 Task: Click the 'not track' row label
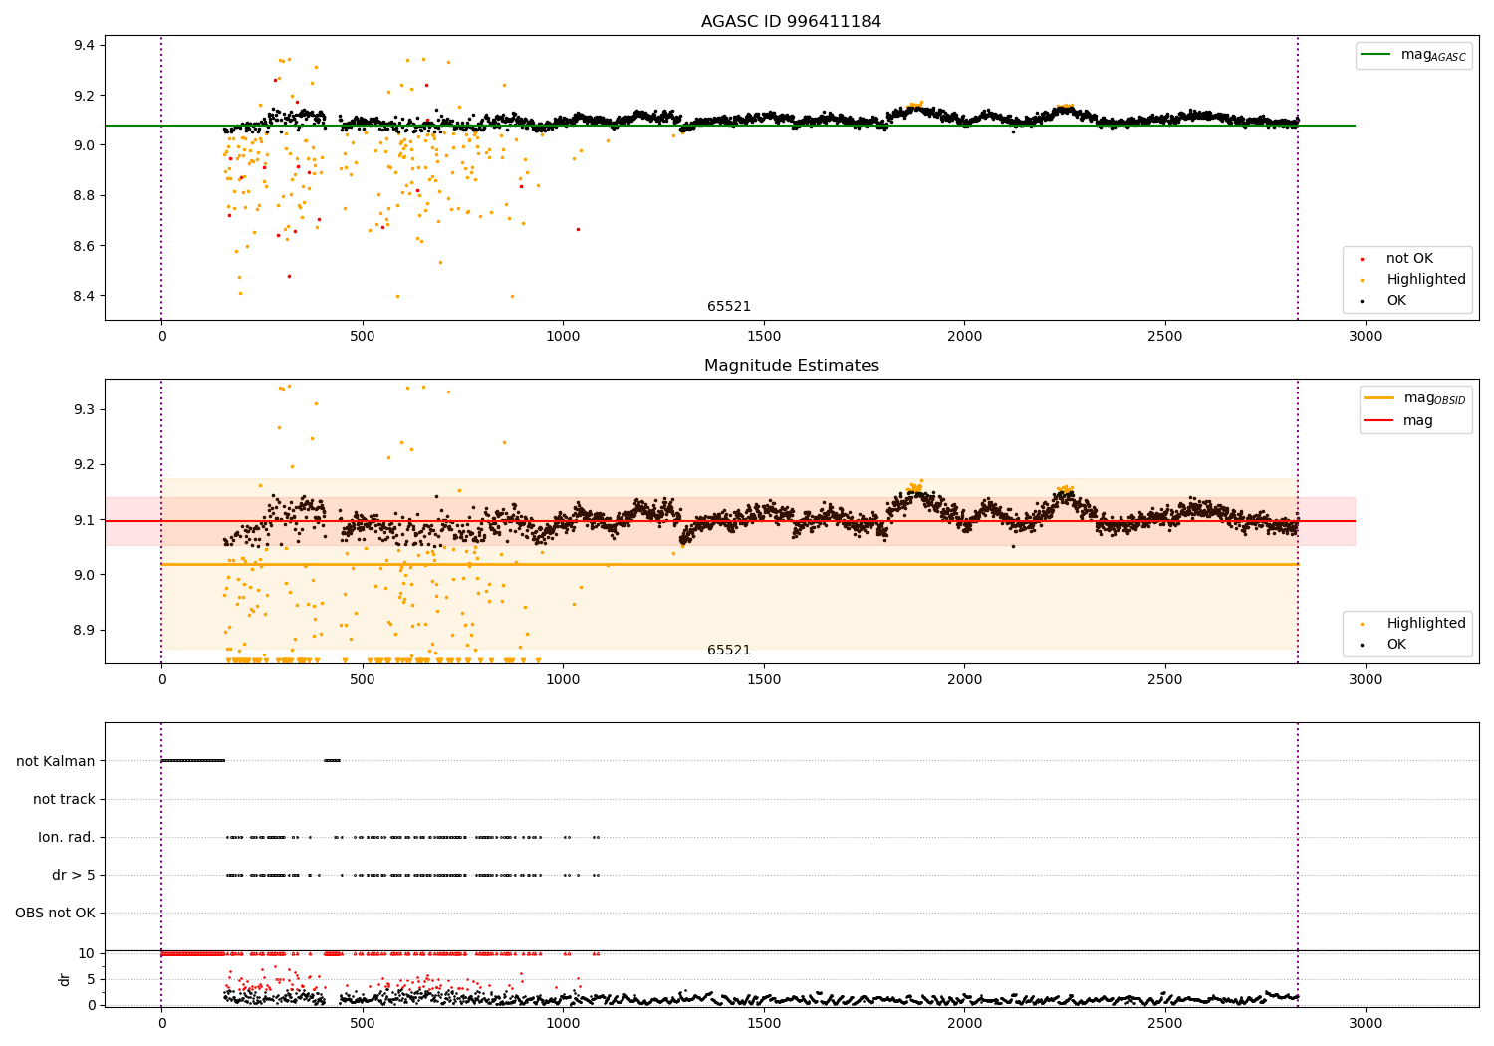[64, 799]
